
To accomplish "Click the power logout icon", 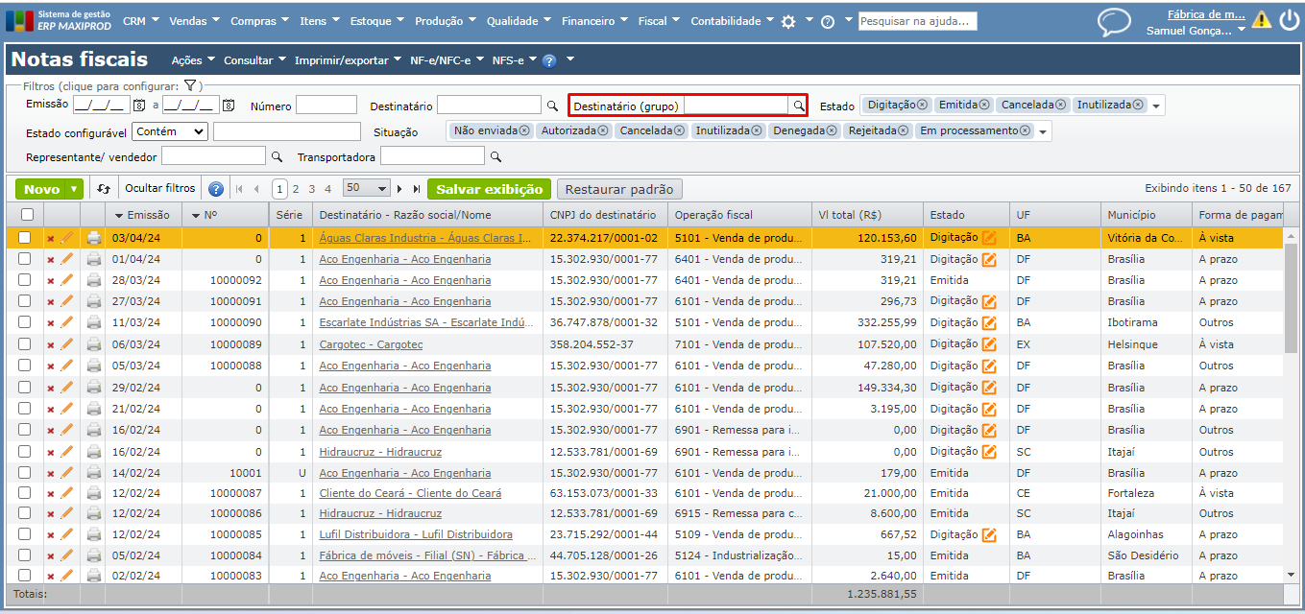I will pyautogui.click(x=1289, y=20).
